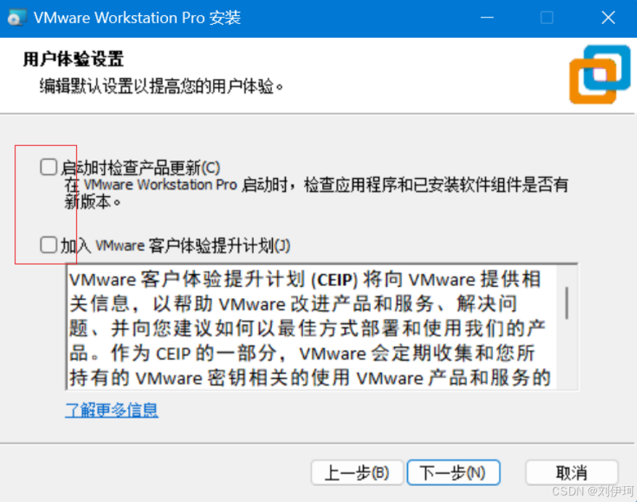Enable 启动时检查产品更新 checkbox
The width and height of the screenshot is (637, 502).
coord(48,167)
